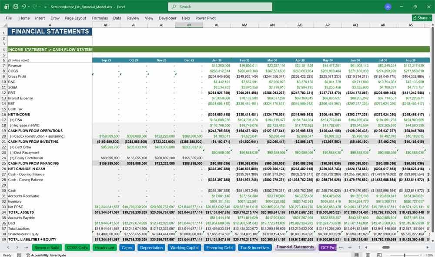
Task: Click the Share button
Action: pos(422,18)
